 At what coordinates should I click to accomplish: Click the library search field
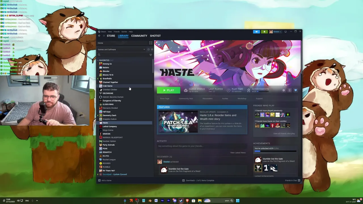(123, 55)
